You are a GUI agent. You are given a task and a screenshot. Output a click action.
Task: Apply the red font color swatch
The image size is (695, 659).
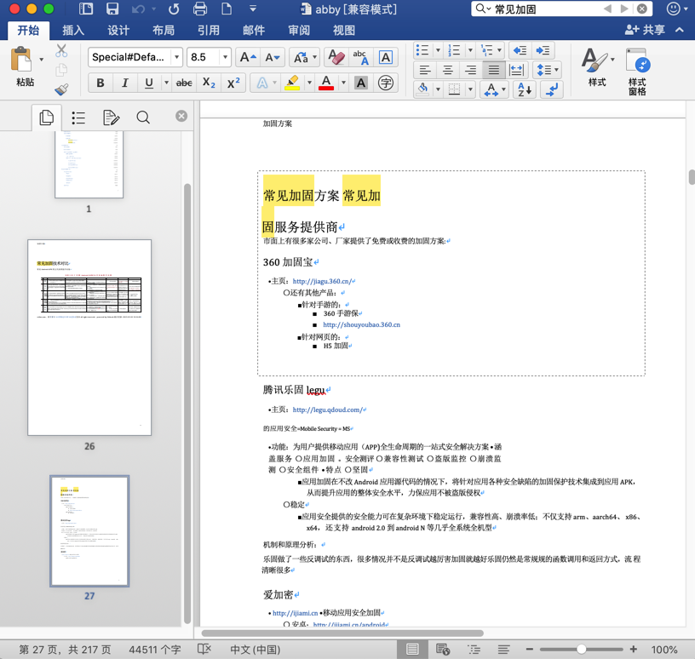click(x=326, y=83)
